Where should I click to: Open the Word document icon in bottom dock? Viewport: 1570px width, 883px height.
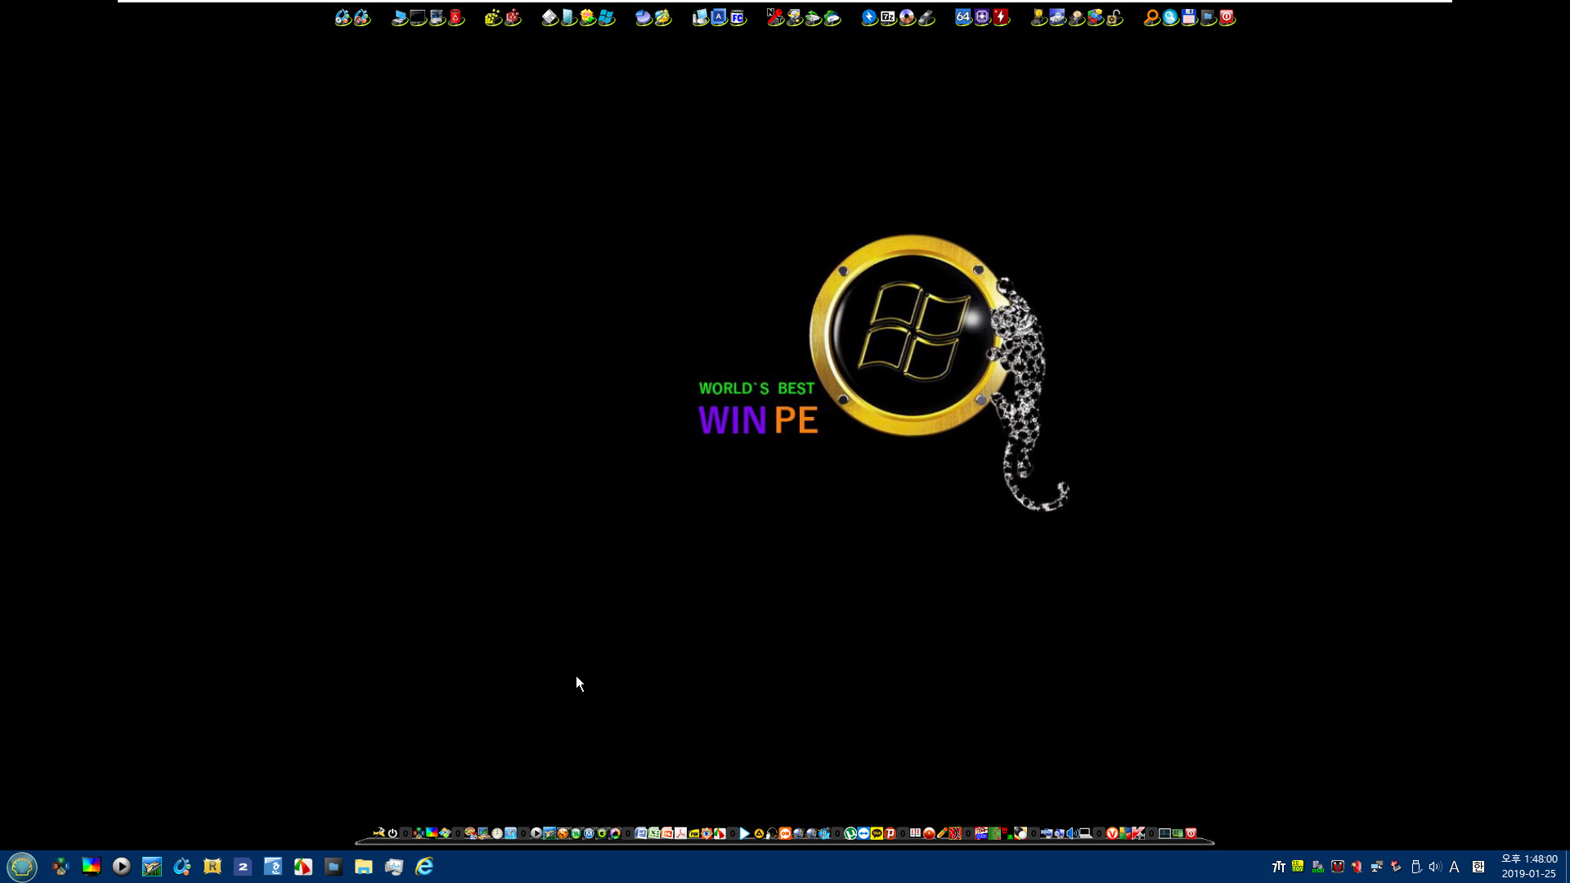pyautogui.click(x=641, y=833)
